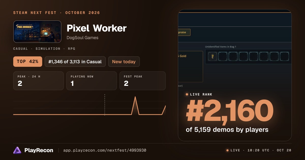Click the New today badge

coord(124,62)
